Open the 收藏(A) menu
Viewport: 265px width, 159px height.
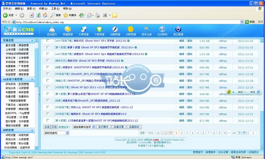43,8
